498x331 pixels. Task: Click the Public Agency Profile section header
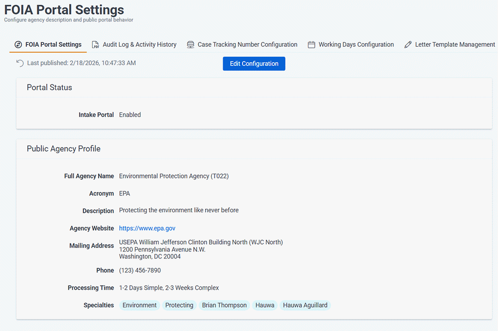(63, 148)
